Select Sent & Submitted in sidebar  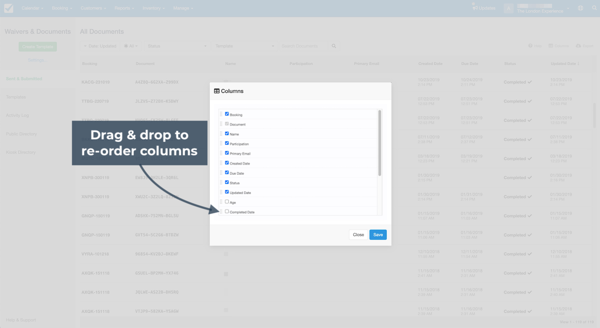[x=24, y=79]
